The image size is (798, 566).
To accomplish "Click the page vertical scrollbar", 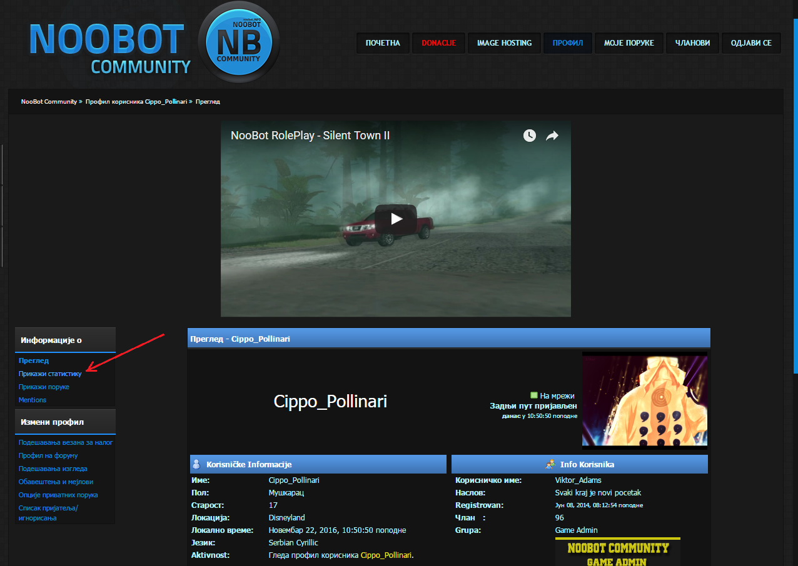I will pos(795,187).
